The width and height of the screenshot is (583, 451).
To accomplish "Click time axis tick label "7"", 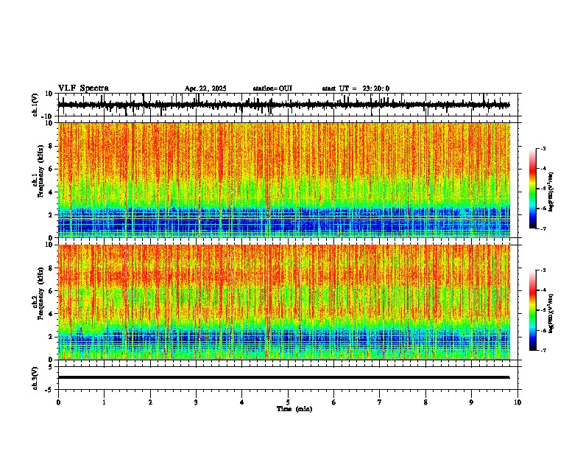I will tap(380, 402).
